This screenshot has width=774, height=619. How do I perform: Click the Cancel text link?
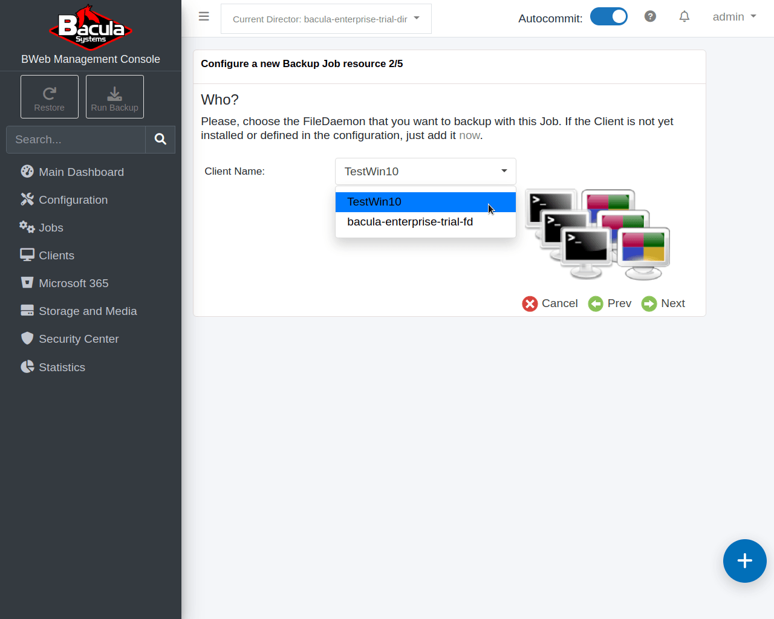[560, 303]
